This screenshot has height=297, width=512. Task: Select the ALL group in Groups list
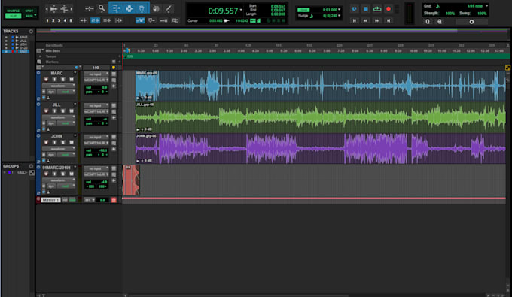point(22,172)
